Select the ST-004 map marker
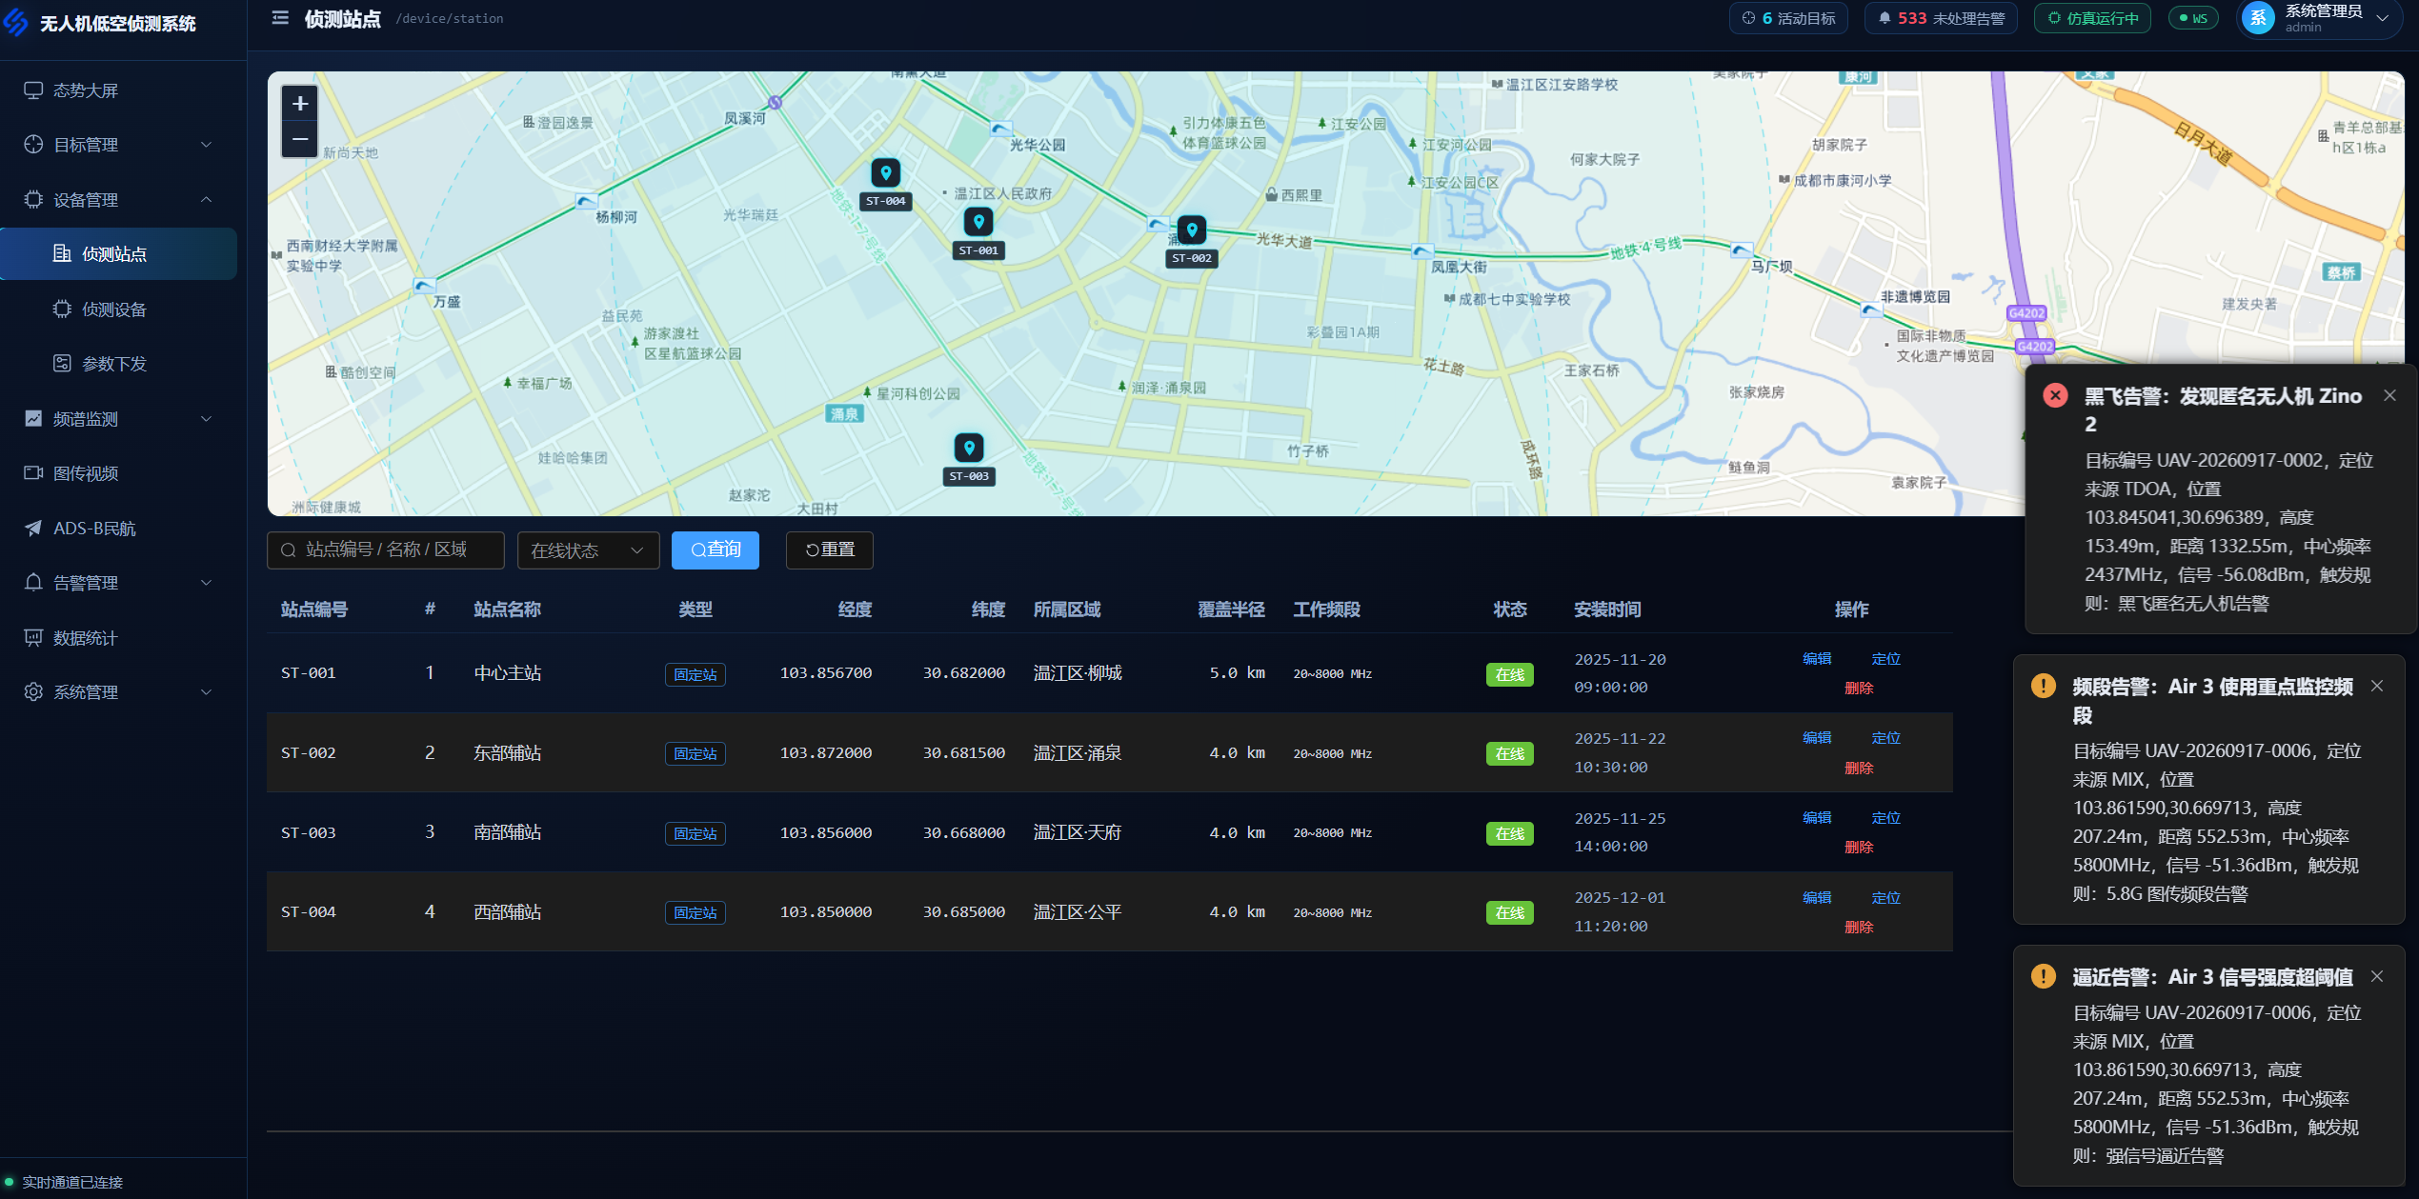The width and height of the screenshot is (2419, 1199). (x=886, y=173)
